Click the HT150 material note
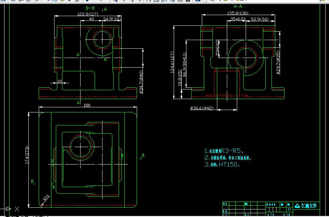Screen dimensions: 329x217 coord(222,165)
